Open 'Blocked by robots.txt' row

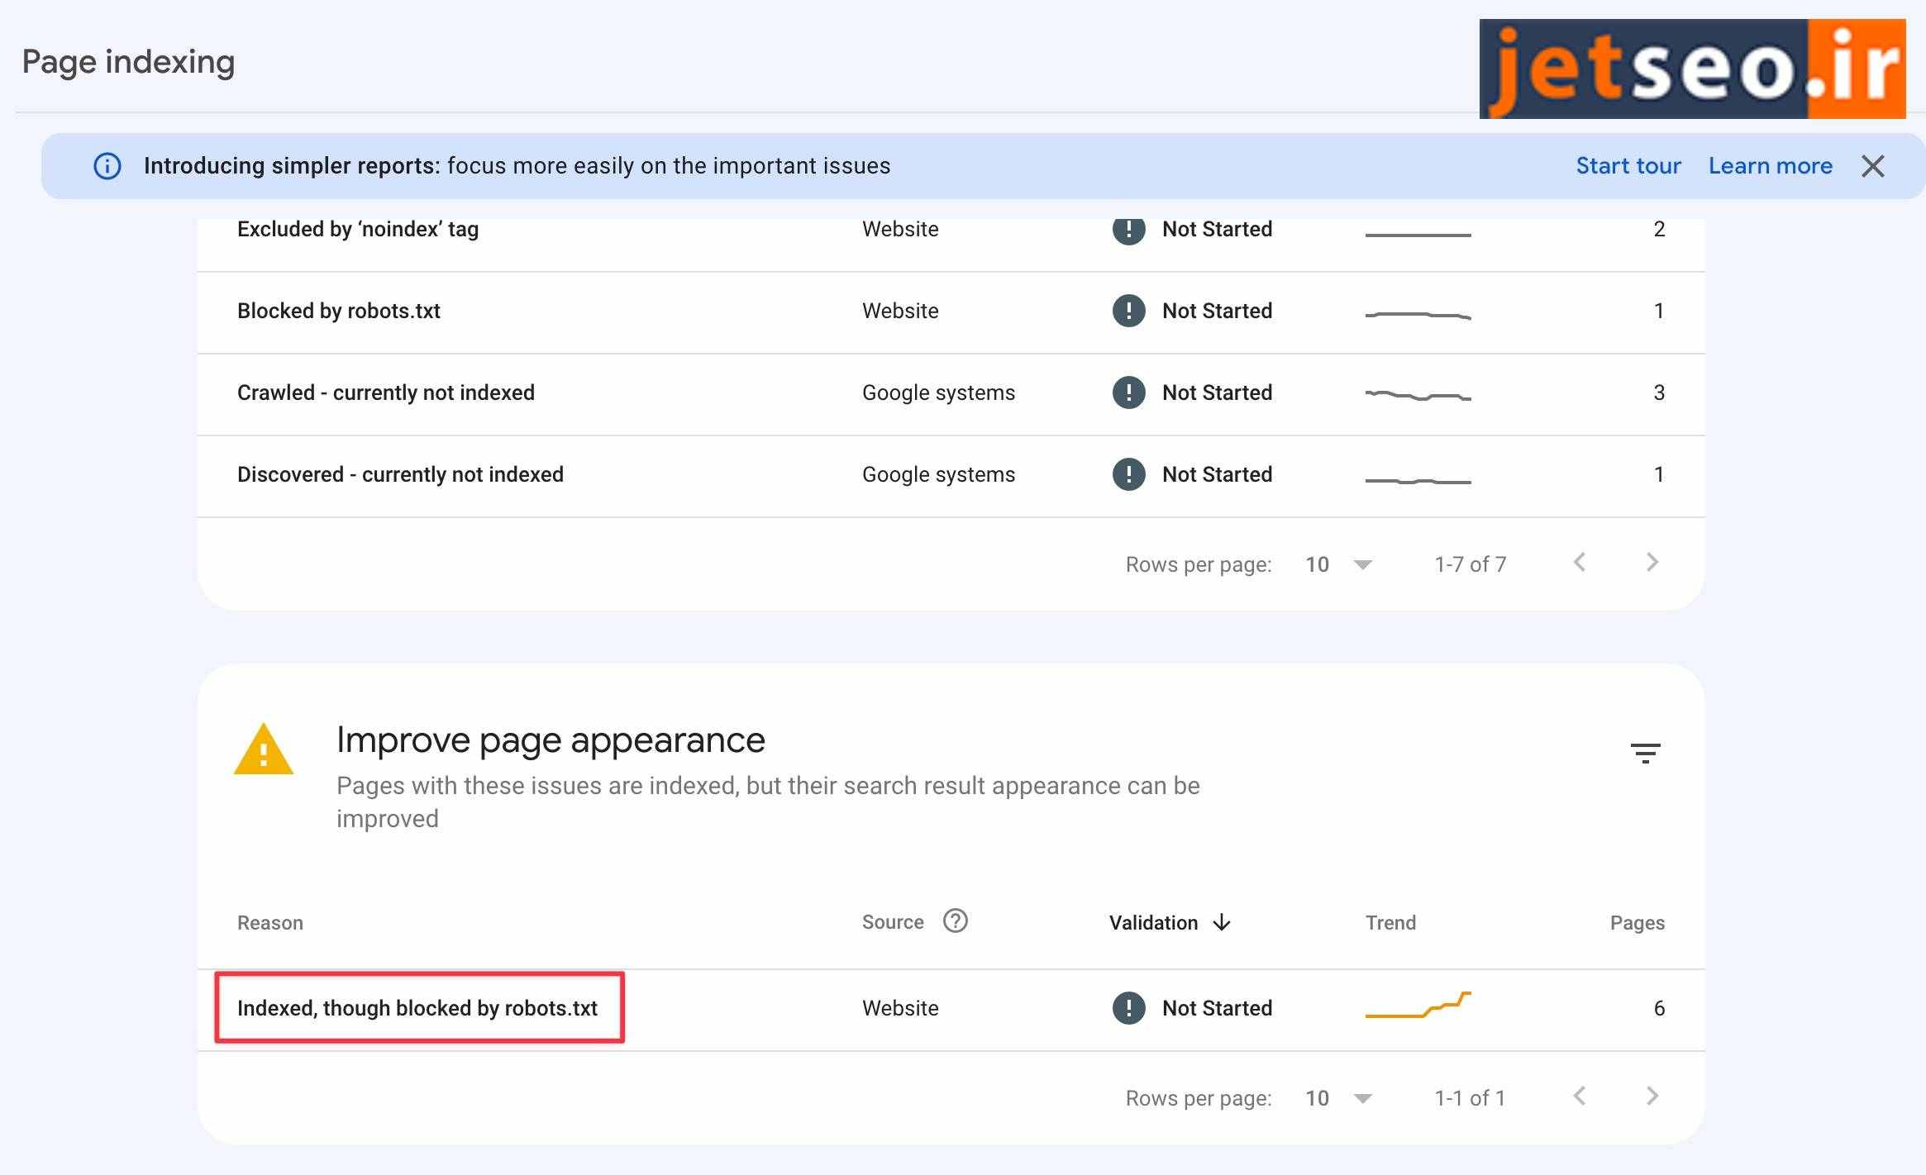(x=339, y=311)
